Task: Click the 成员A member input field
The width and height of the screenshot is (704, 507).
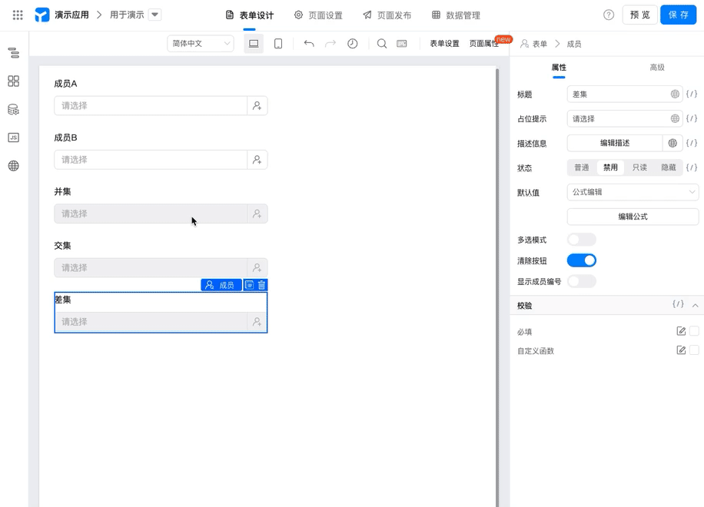Action: [161, 106]
